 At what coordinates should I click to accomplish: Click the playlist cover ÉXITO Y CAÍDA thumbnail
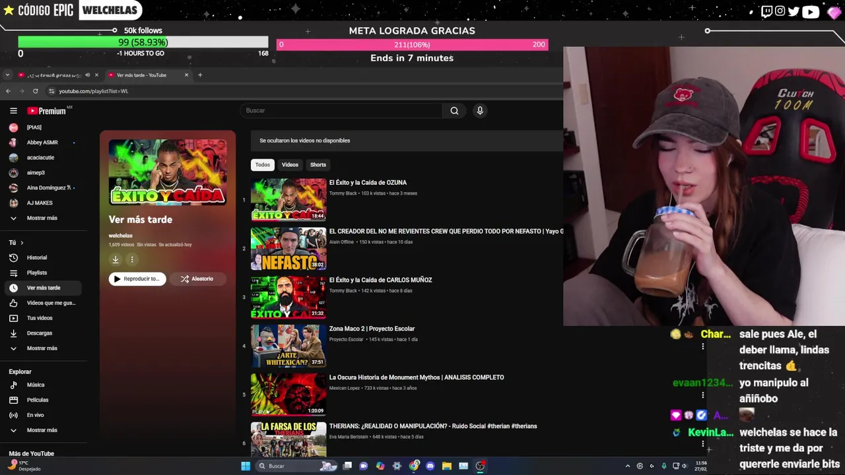[x=168, y=172]
